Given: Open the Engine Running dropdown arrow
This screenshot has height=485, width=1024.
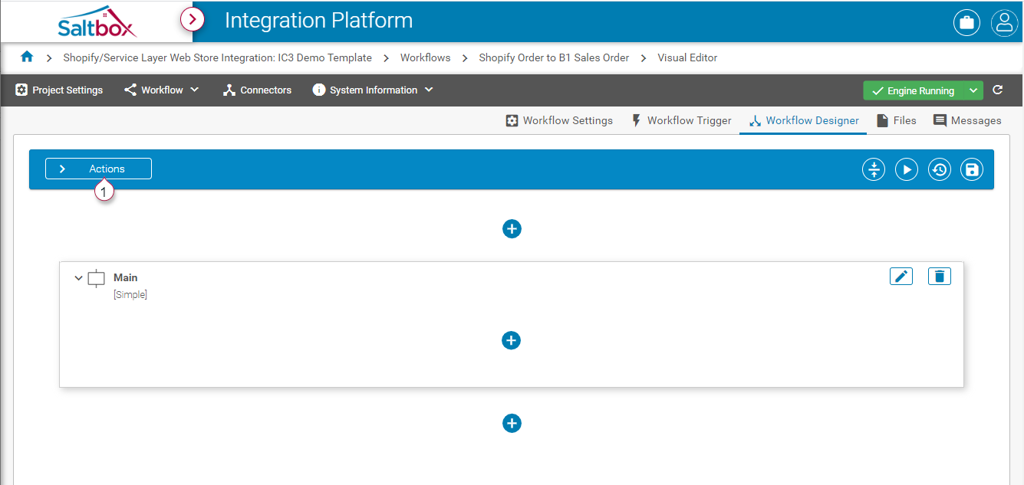Looking at the screenshot, I should tap(973, 90).
